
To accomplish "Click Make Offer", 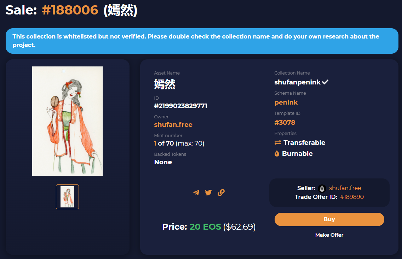I will tap(329, 235).
